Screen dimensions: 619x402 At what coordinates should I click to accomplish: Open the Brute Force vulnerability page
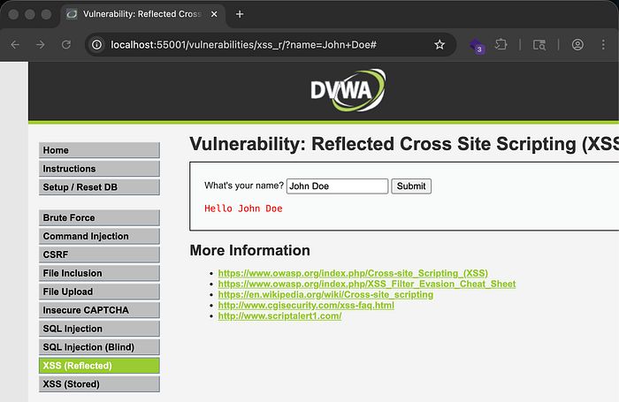[x=99, y=217]
